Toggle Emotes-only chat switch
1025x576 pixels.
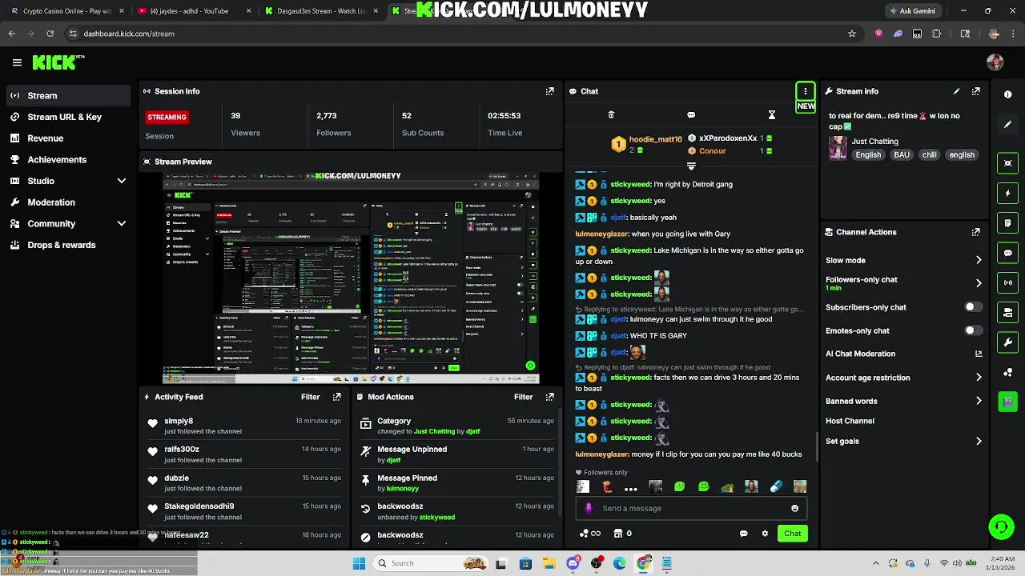click(x=973, y=330)
